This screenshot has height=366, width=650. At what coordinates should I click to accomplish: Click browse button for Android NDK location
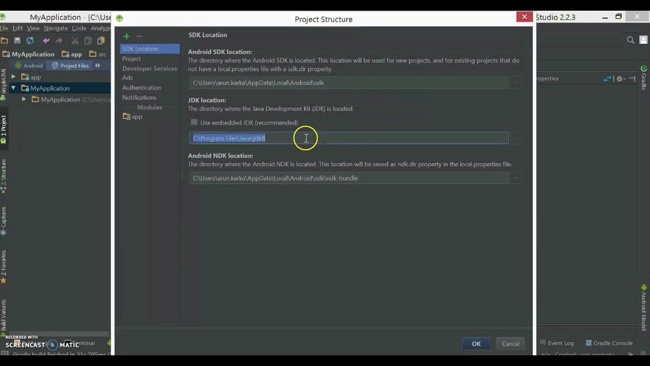pos(516,178)
